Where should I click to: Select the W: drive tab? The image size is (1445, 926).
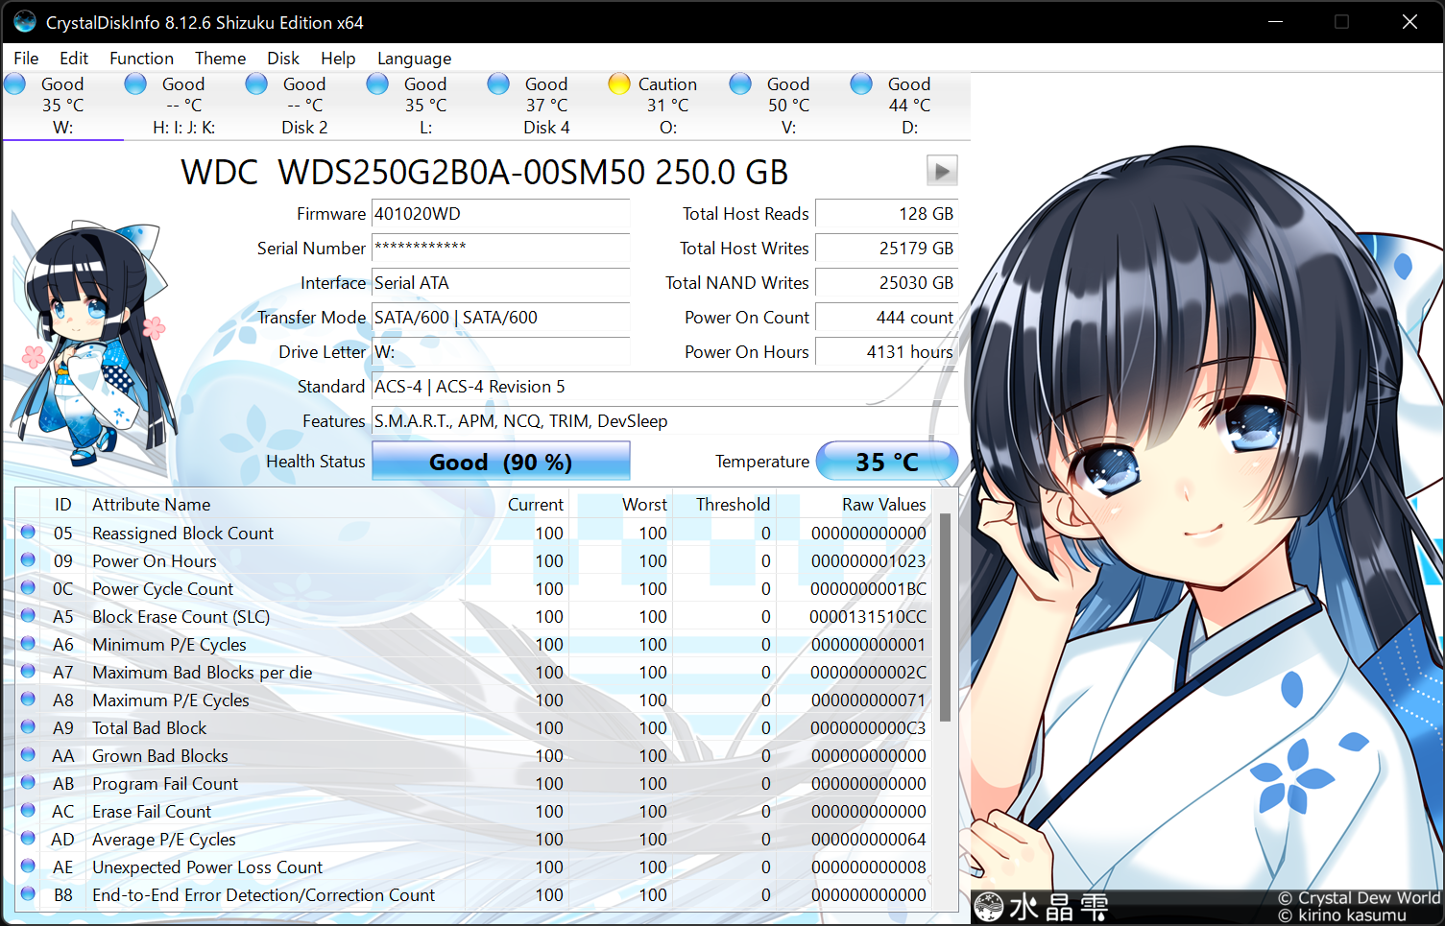63,106
